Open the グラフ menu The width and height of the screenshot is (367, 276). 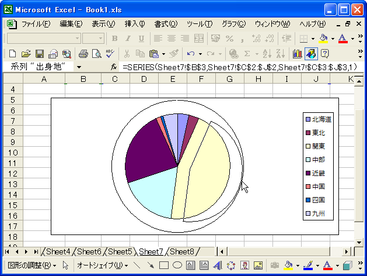233,24
